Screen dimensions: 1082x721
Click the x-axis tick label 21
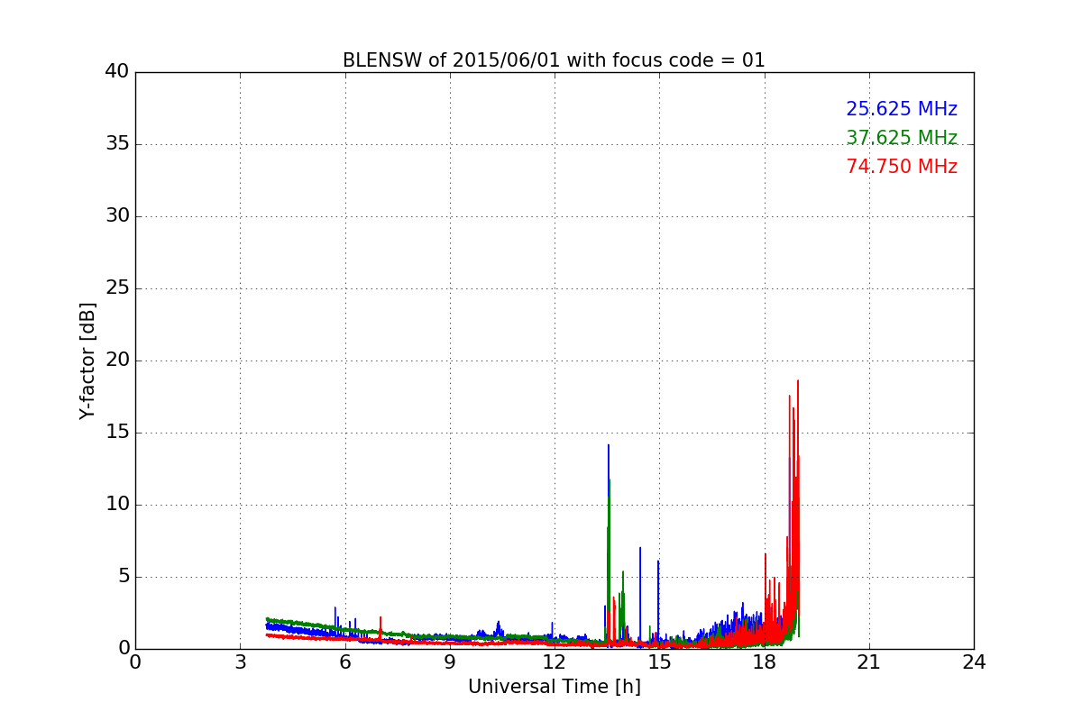click(869, 662)
